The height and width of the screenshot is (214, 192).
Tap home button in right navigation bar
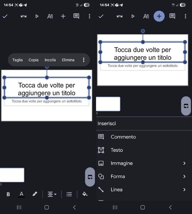(x=143, y=207)
